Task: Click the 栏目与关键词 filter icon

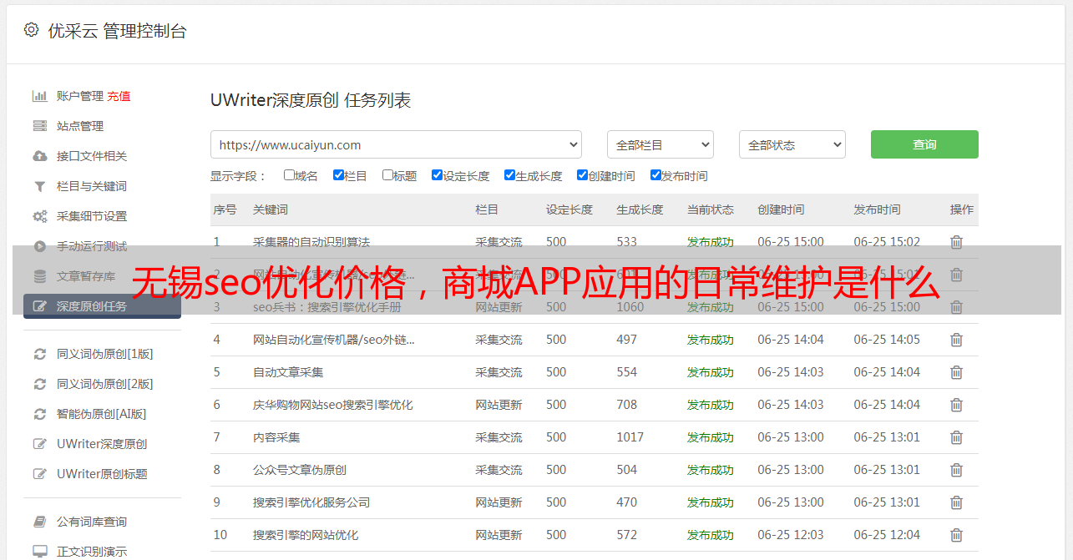Action: click(x=39, y=186)
